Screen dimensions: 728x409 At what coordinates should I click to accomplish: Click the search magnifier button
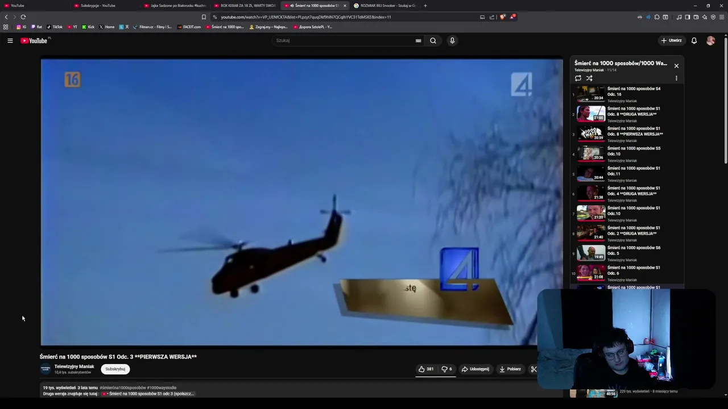pos(433,40)
